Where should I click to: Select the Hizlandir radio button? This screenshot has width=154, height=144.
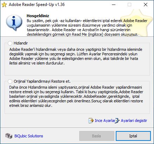tap(10, 43)
